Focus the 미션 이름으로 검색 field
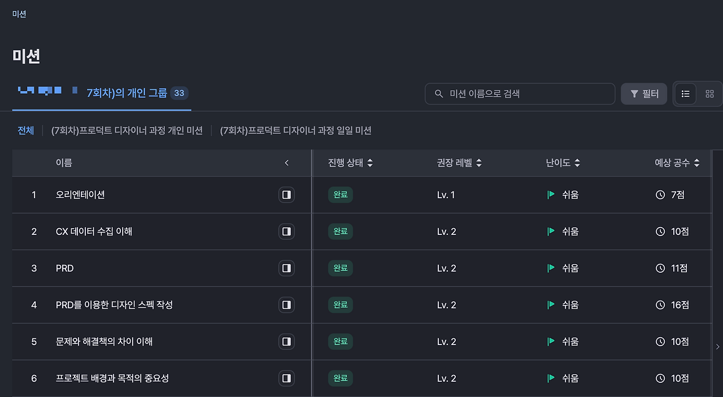 [525, 94]
